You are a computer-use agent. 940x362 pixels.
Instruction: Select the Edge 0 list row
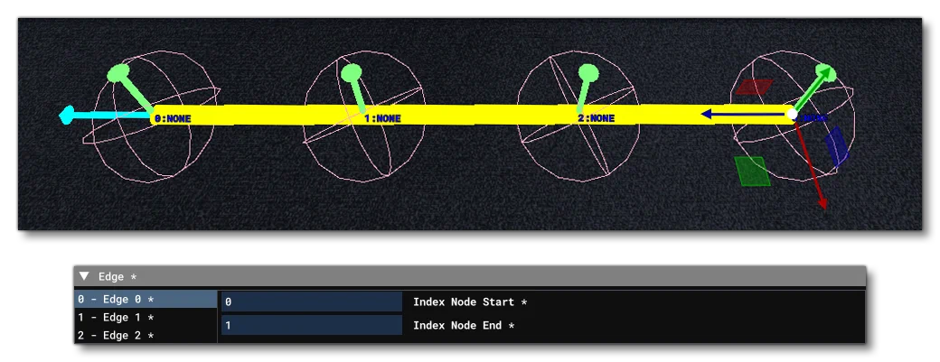pos(146,299)
